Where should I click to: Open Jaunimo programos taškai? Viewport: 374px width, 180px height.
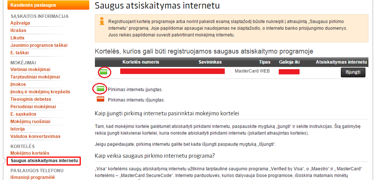pyautogui.click(x=39, y=45)
